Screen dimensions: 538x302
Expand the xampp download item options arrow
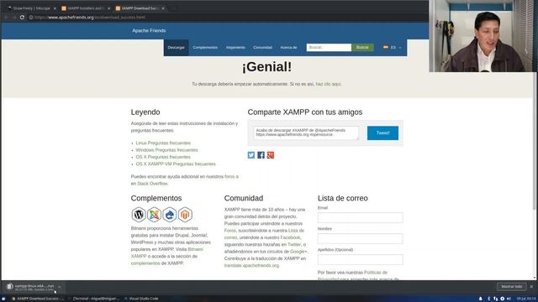(x=60, y=287)
